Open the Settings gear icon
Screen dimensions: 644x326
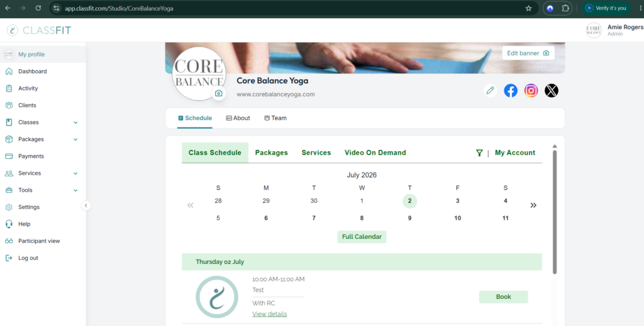(9, 207)
